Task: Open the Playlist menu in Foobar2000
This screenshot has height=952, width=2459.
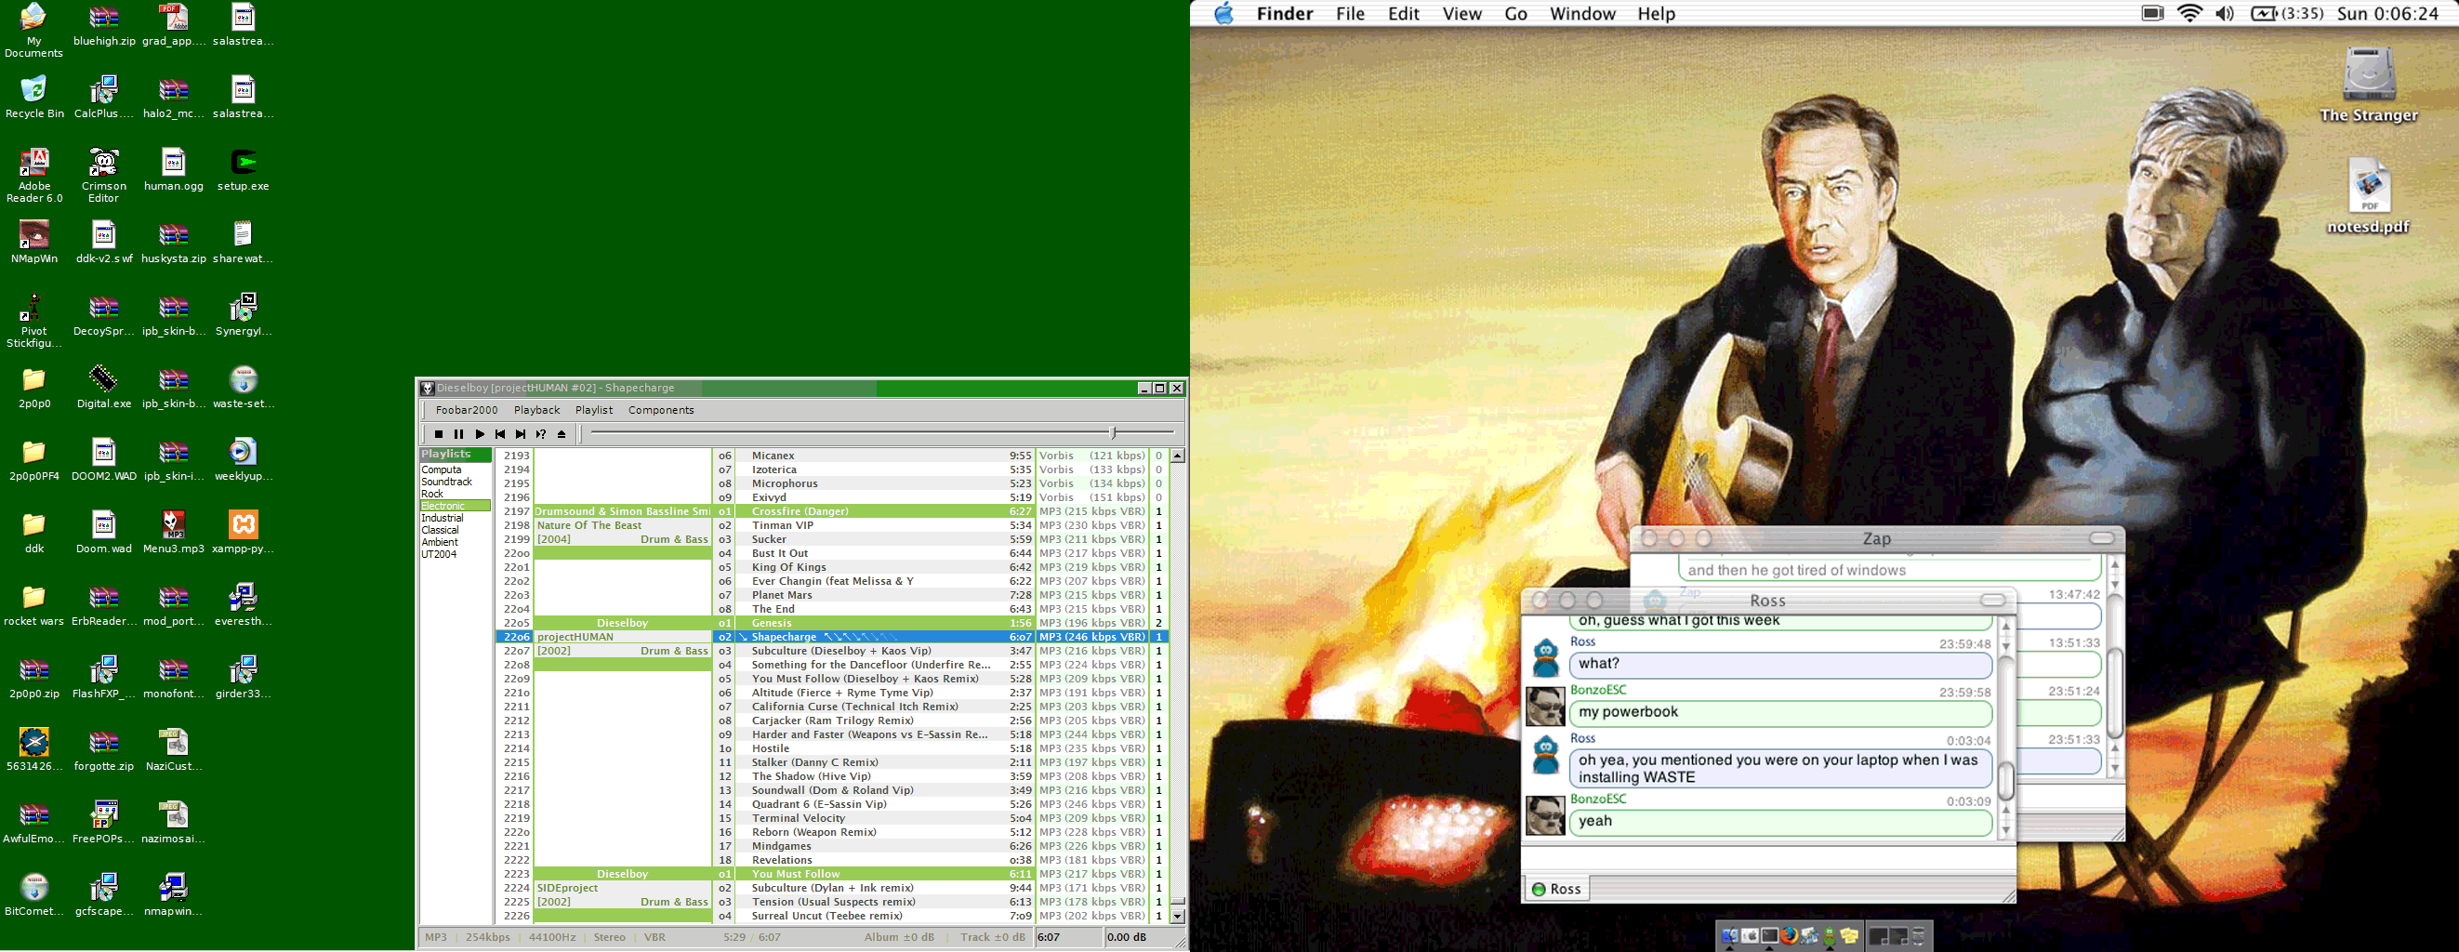Action: 594,410
